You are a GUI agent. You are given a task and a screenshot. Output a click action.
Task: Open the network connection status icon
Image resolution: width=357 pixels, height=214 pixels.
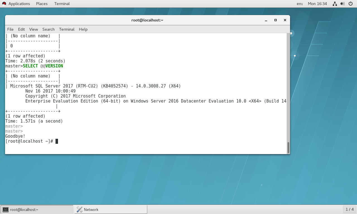[335, 4]
